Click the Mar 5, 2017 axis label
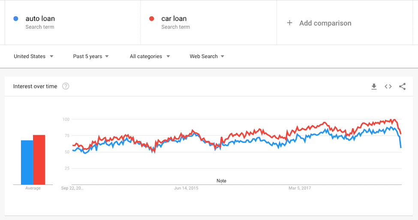This screenshot has width=418, height=220. tap(300, 188)
